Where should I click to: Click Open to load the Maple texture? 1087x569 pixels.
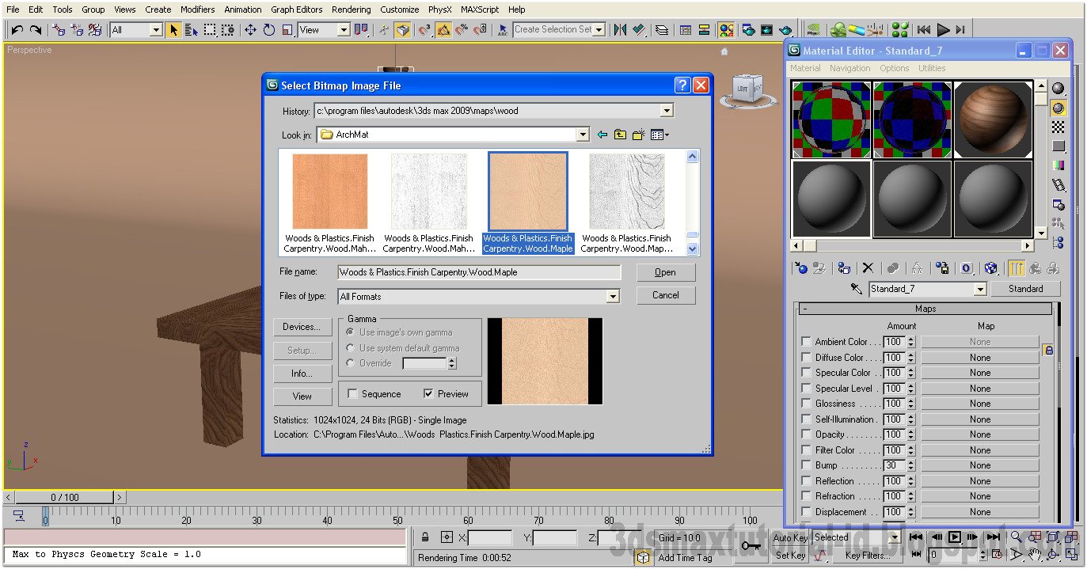[665, 272]
